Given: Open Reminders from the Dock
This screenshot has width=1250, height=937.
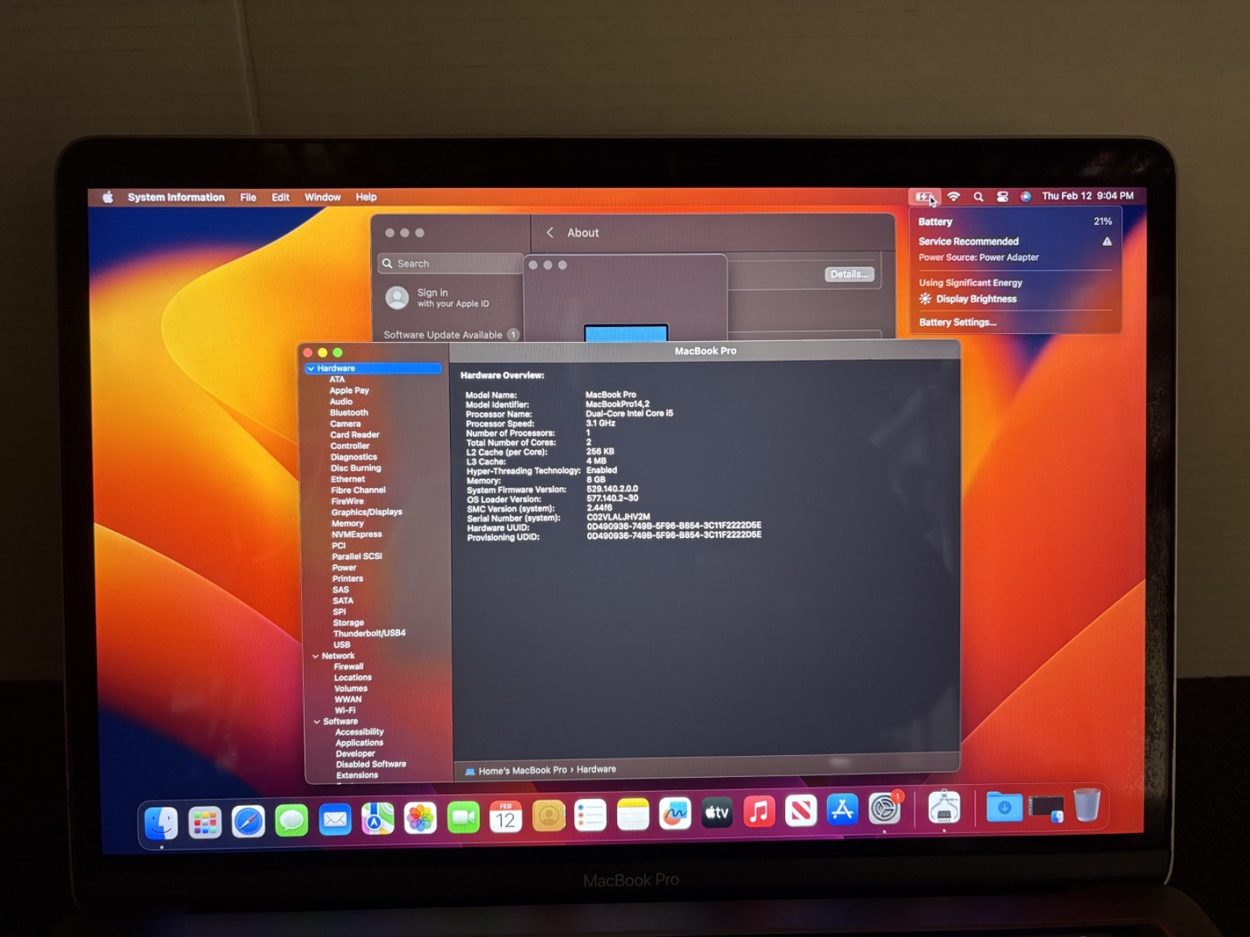Looking at the screenshot, I should click(591, 815).
